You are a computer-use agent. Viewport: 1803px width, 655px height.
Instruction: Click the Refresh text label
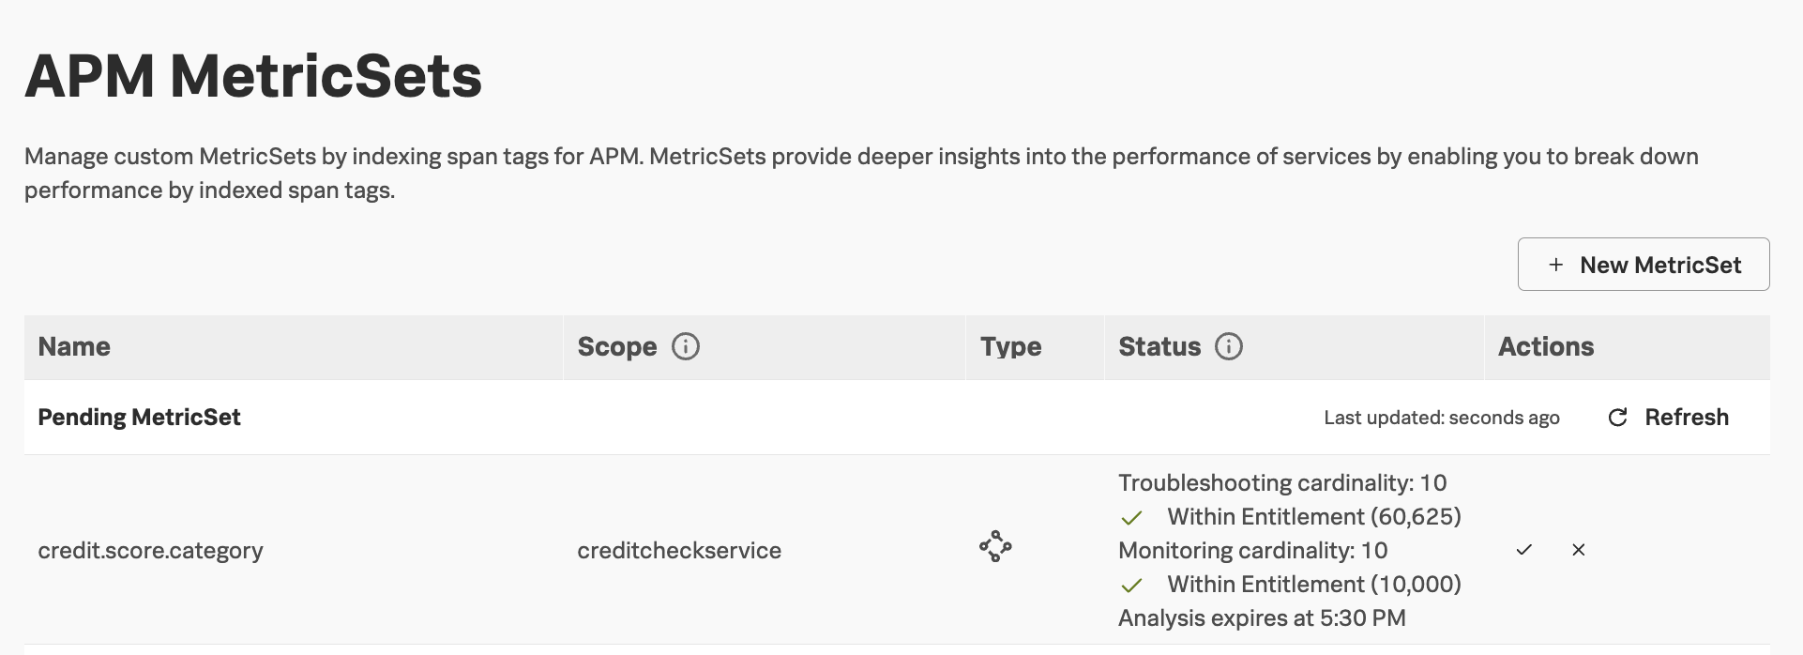coord(1686,418)
